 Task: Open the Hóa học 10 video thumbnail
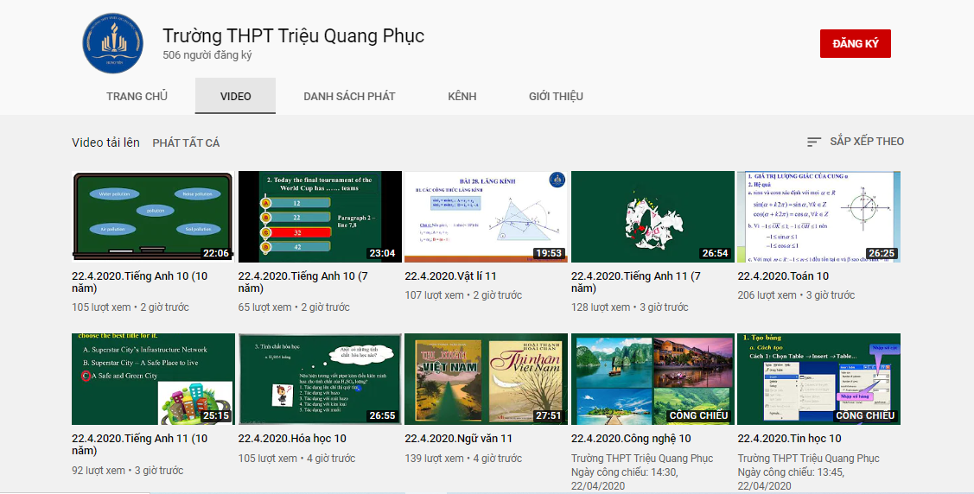coord(320,379)
